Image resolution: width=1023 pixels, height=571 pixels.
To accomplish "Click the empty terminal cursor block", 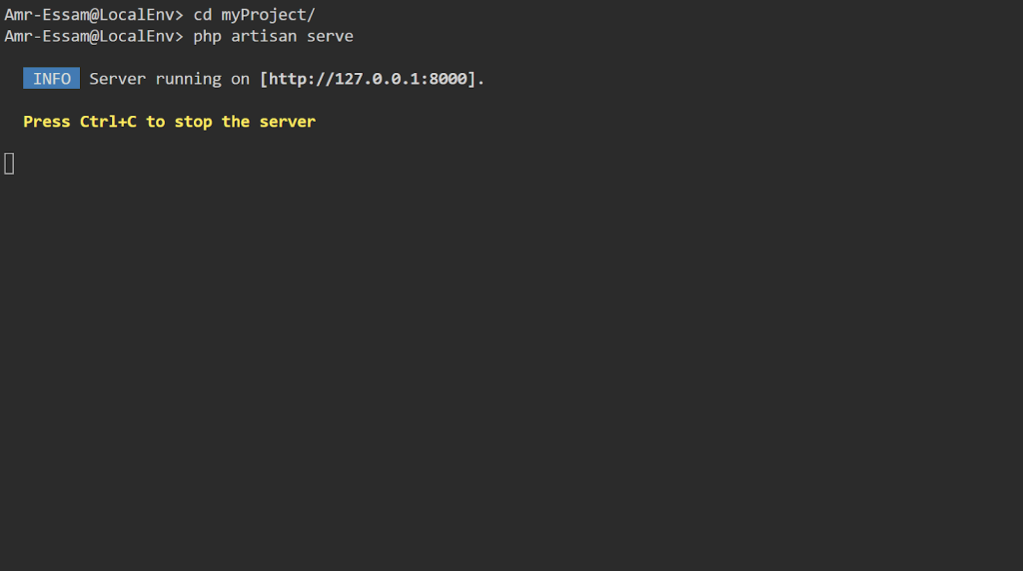I will pos(9,164).
